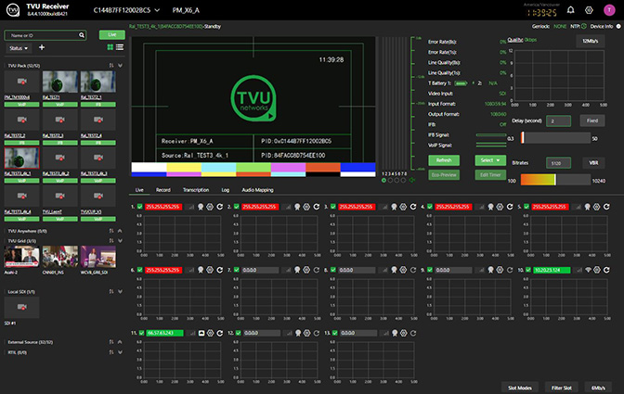Click the search magnifier in Name or ID field

tap(82, 35)
